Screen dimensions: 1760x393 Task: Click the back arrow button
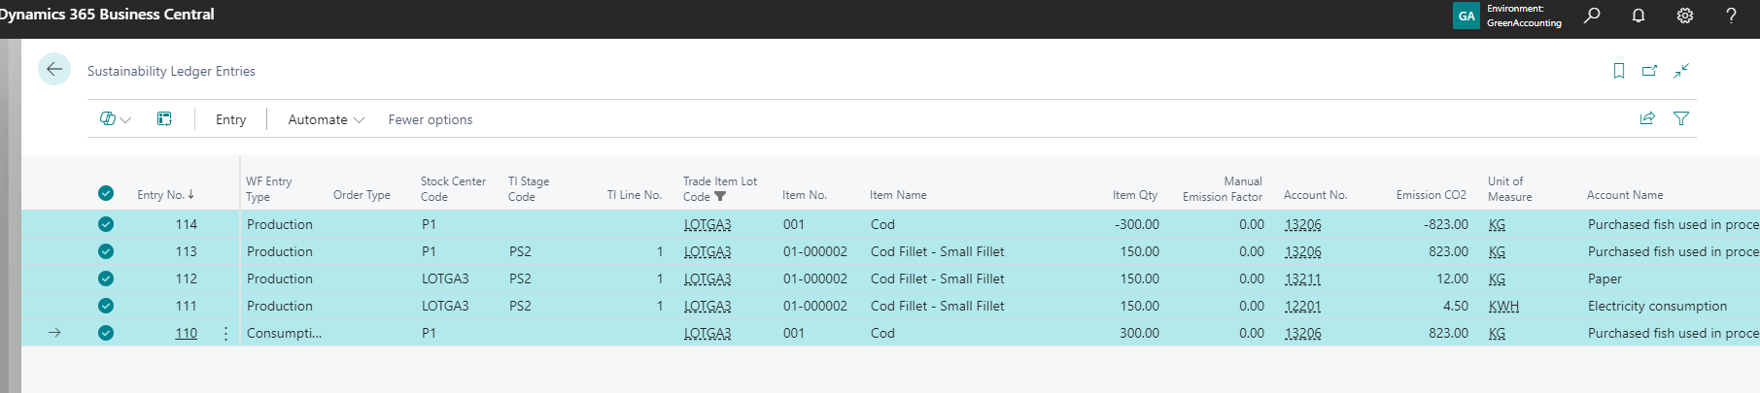click(x=54, y=69)
